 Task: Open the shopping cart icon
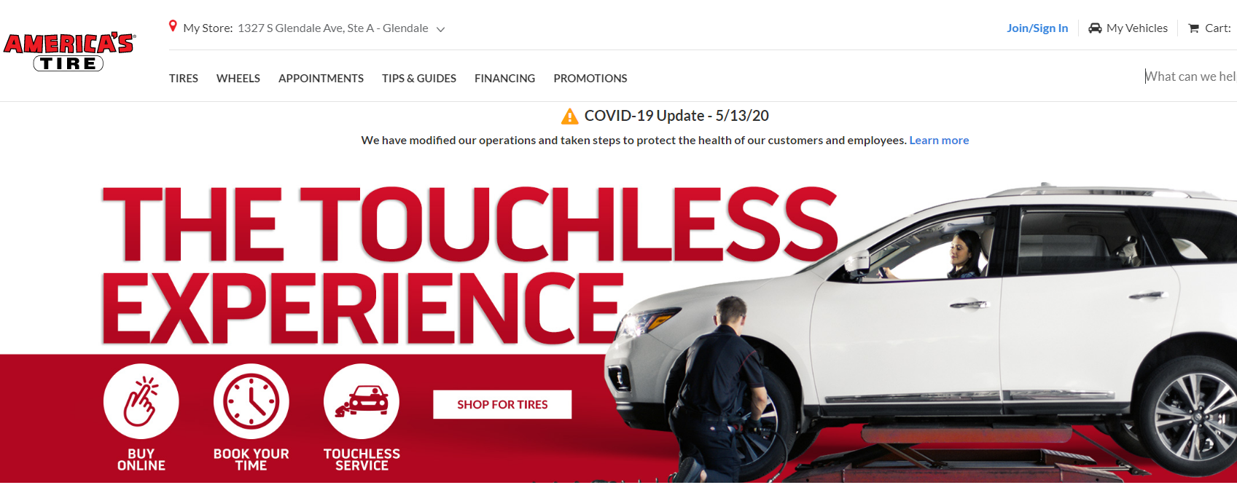[1193, 28]
